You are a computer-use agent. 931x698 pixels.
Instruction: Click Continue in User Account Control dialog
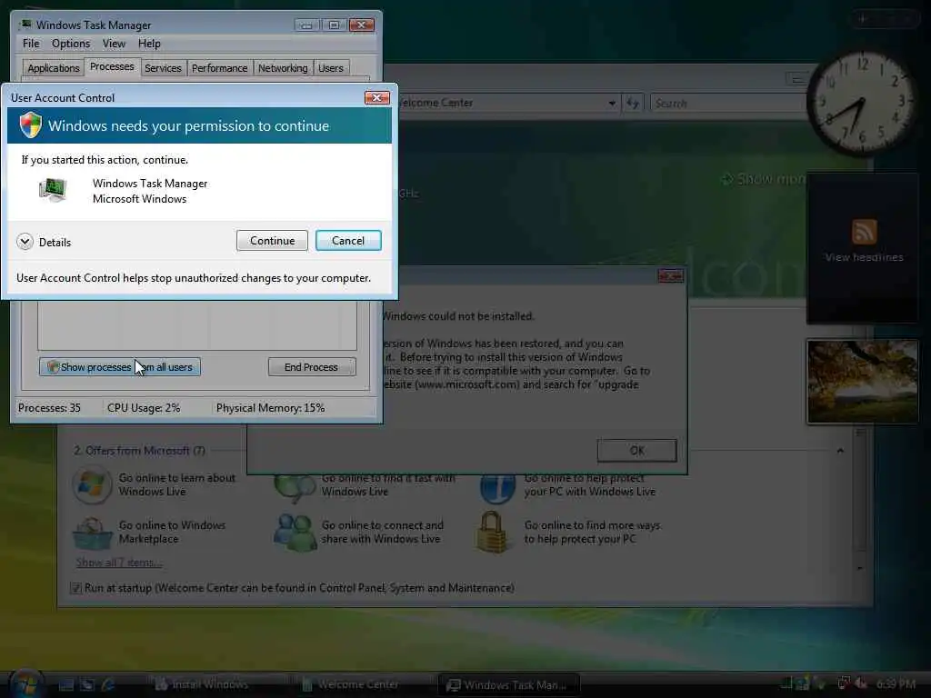point(272,240)
